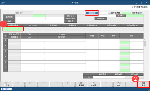Viewport: 150px width, 91px height.
Task: Click the 振込先 label
Action: (71, 21)
